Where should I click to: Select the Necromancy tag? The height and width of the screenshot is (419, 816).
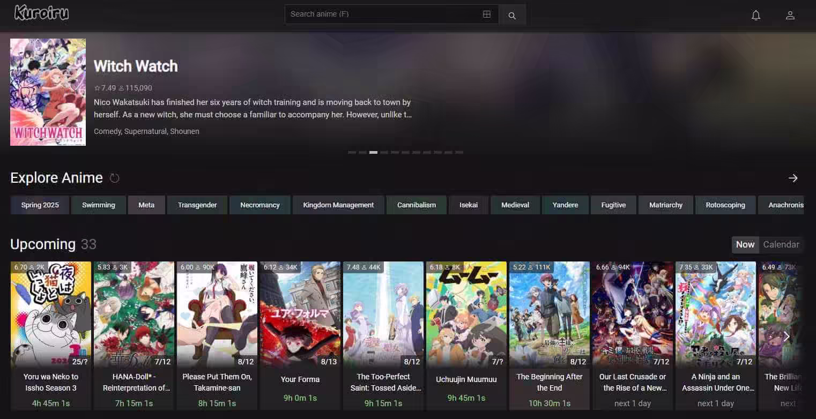click(x=260, y=205)
